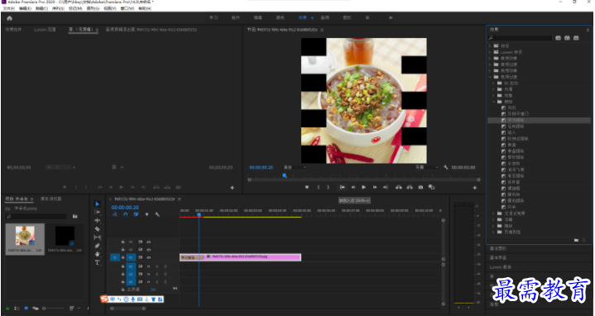Click the Lift button
The height and width of the screenshot is (316, 595).
(398, 187)
